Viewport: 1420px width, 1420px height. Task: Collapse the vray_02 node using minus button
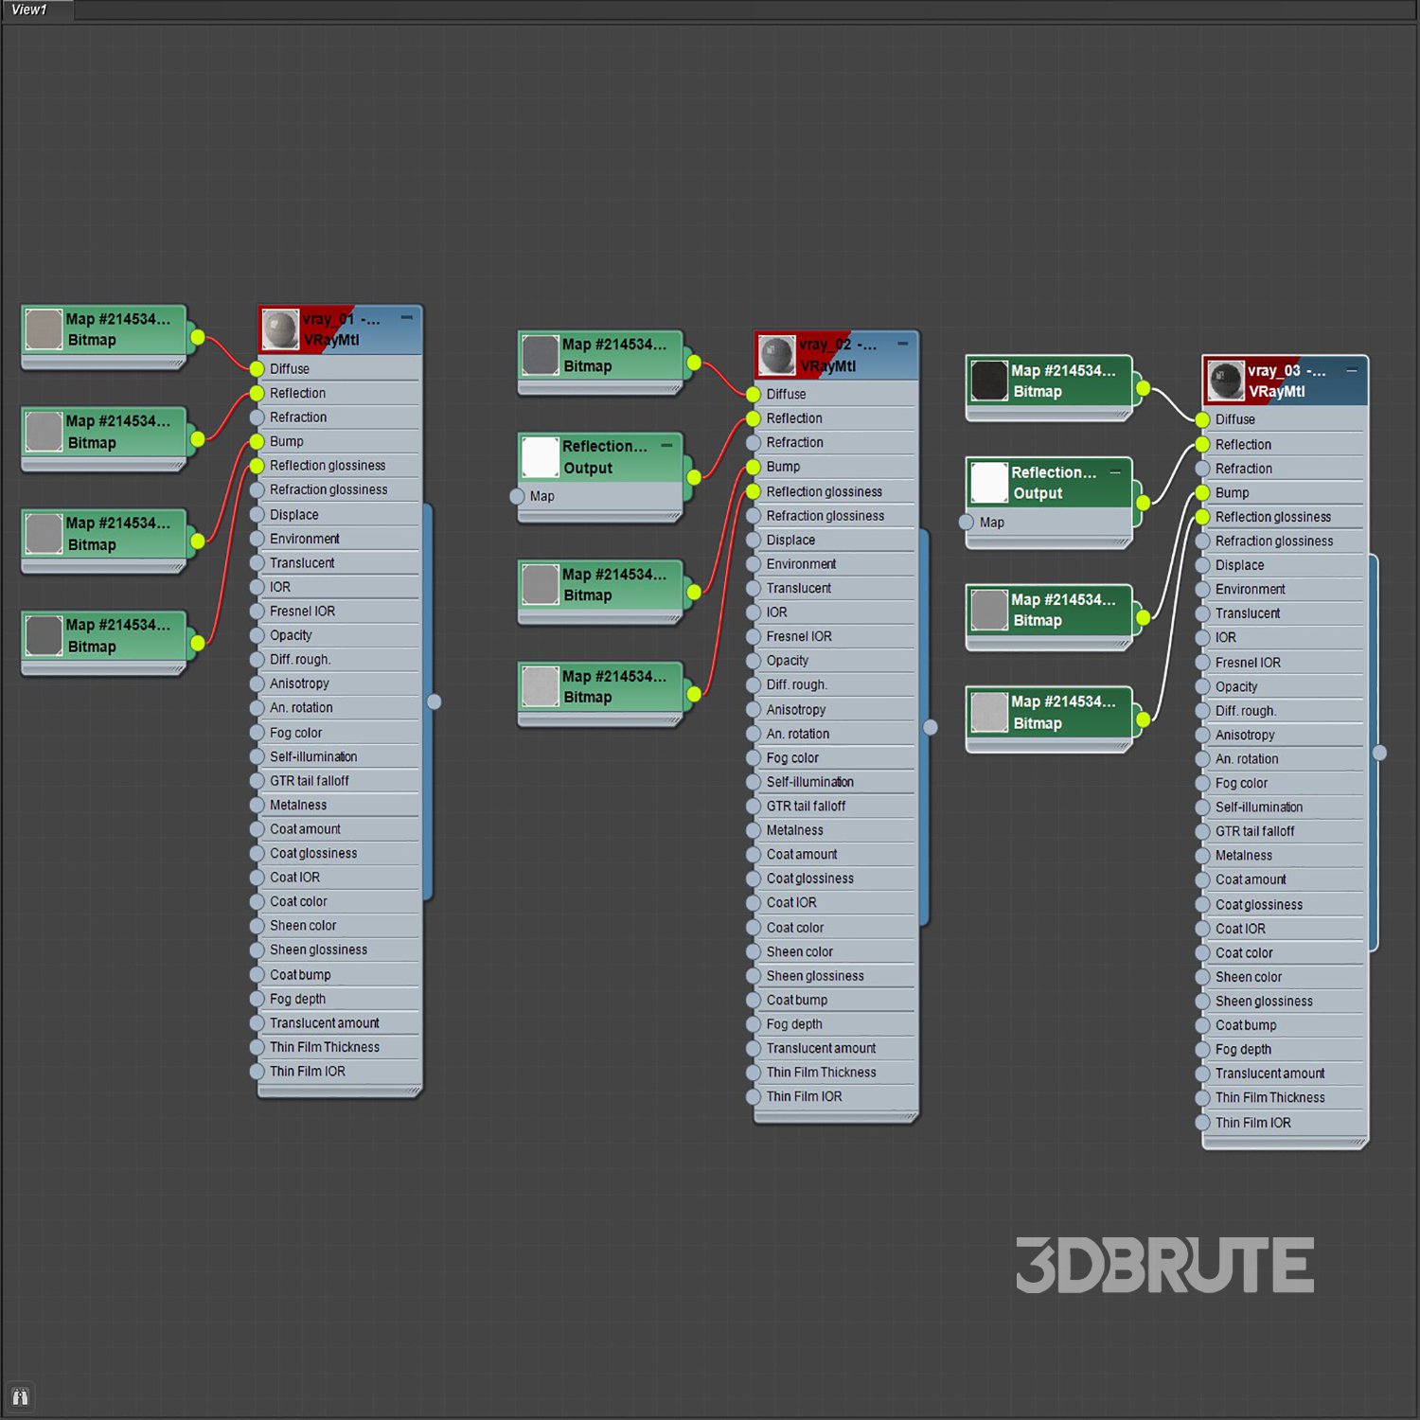point(903,343)
